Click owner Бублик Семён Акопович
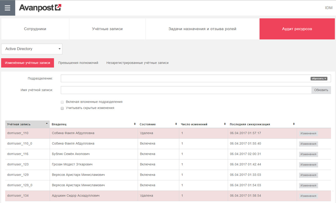The width and height of the screenshot is (336, 203). click(71, 154)
